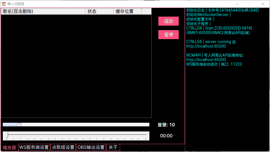Click inside the empty song playlist area

click(x=76, y=66)
